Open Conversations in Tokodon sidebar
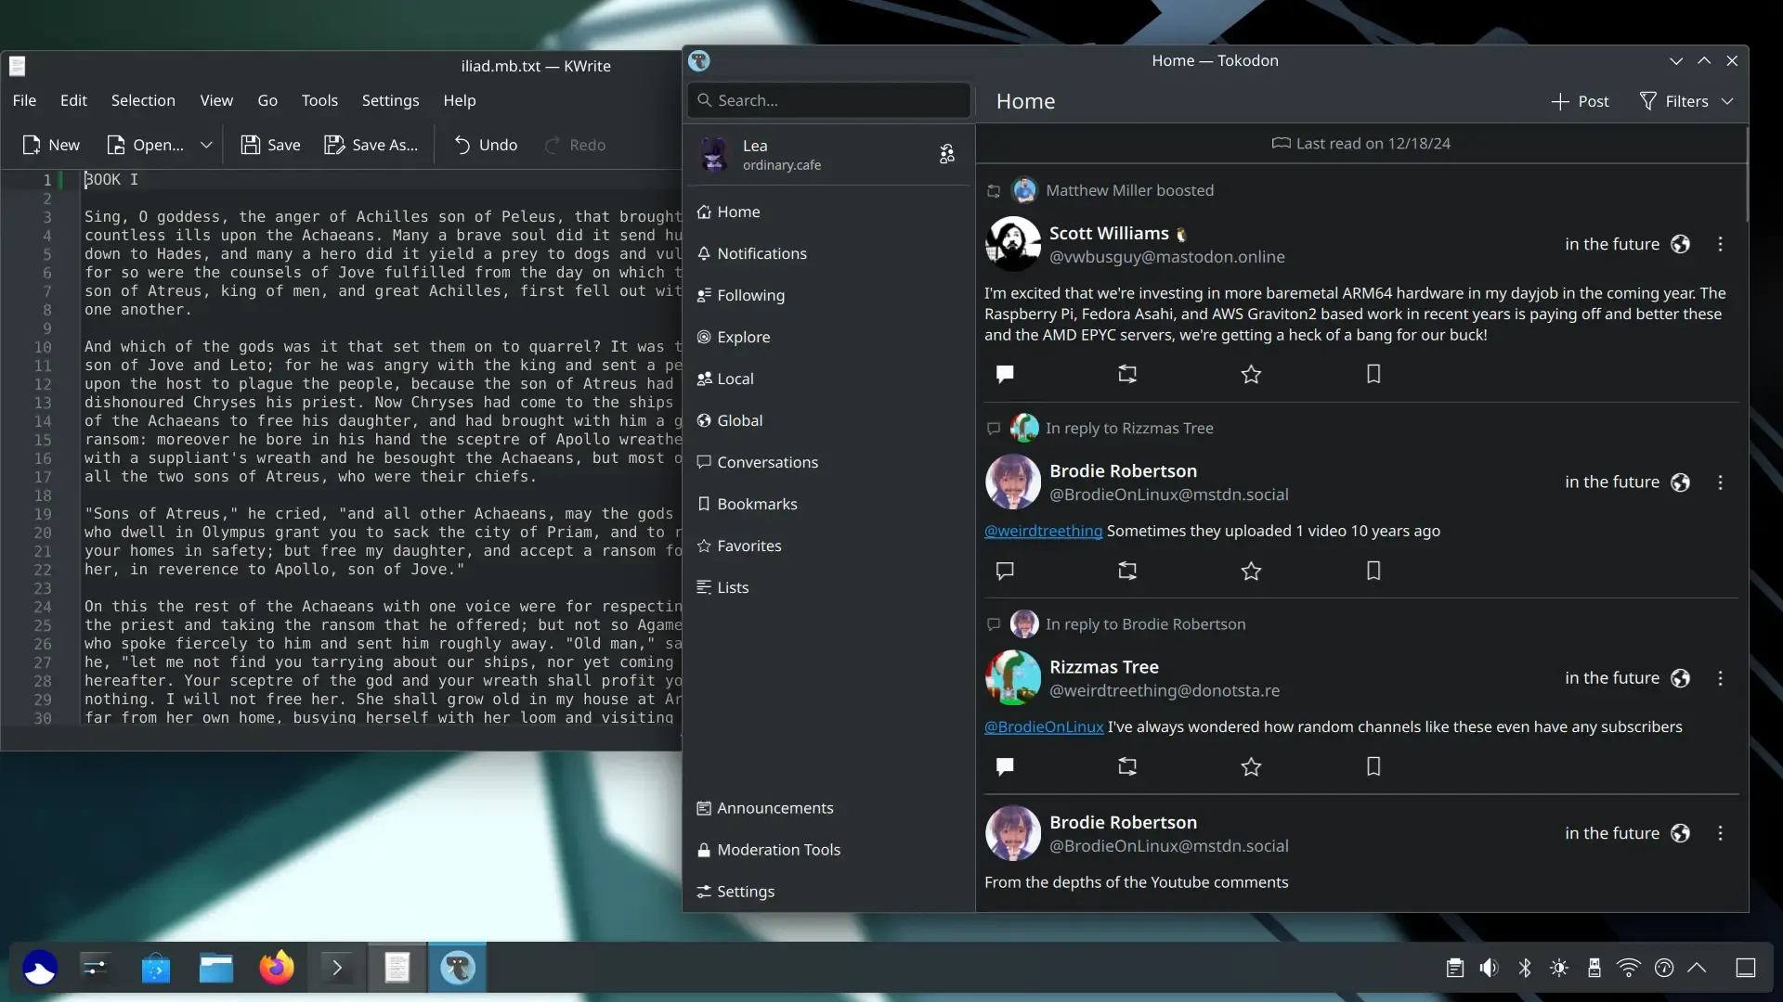 coord(829,462)
